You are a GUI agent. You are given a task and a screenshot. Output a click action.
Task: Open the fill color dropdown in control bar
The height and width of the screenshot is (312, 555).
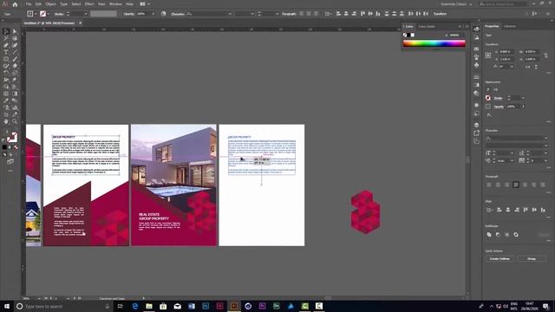36,14
